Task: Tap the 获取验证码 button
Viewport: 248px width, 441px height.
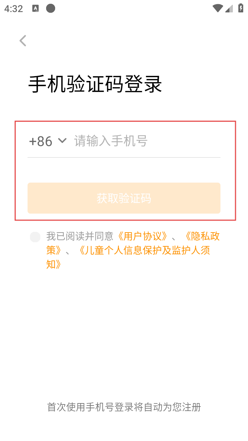Action: tap(124, 198)
